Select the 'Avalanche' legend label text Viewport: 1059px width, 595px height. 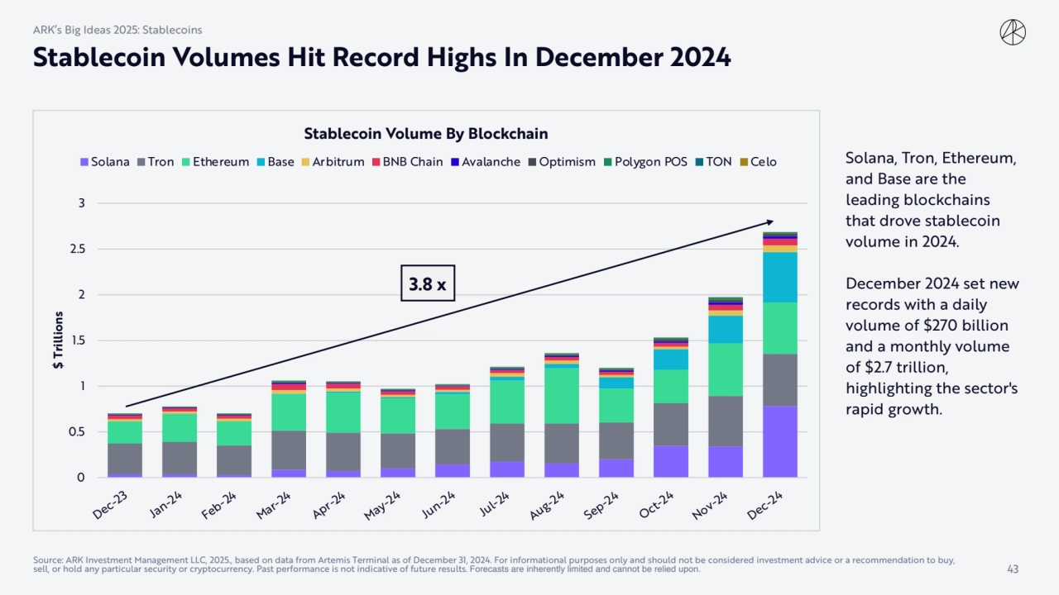click(491, 162)
